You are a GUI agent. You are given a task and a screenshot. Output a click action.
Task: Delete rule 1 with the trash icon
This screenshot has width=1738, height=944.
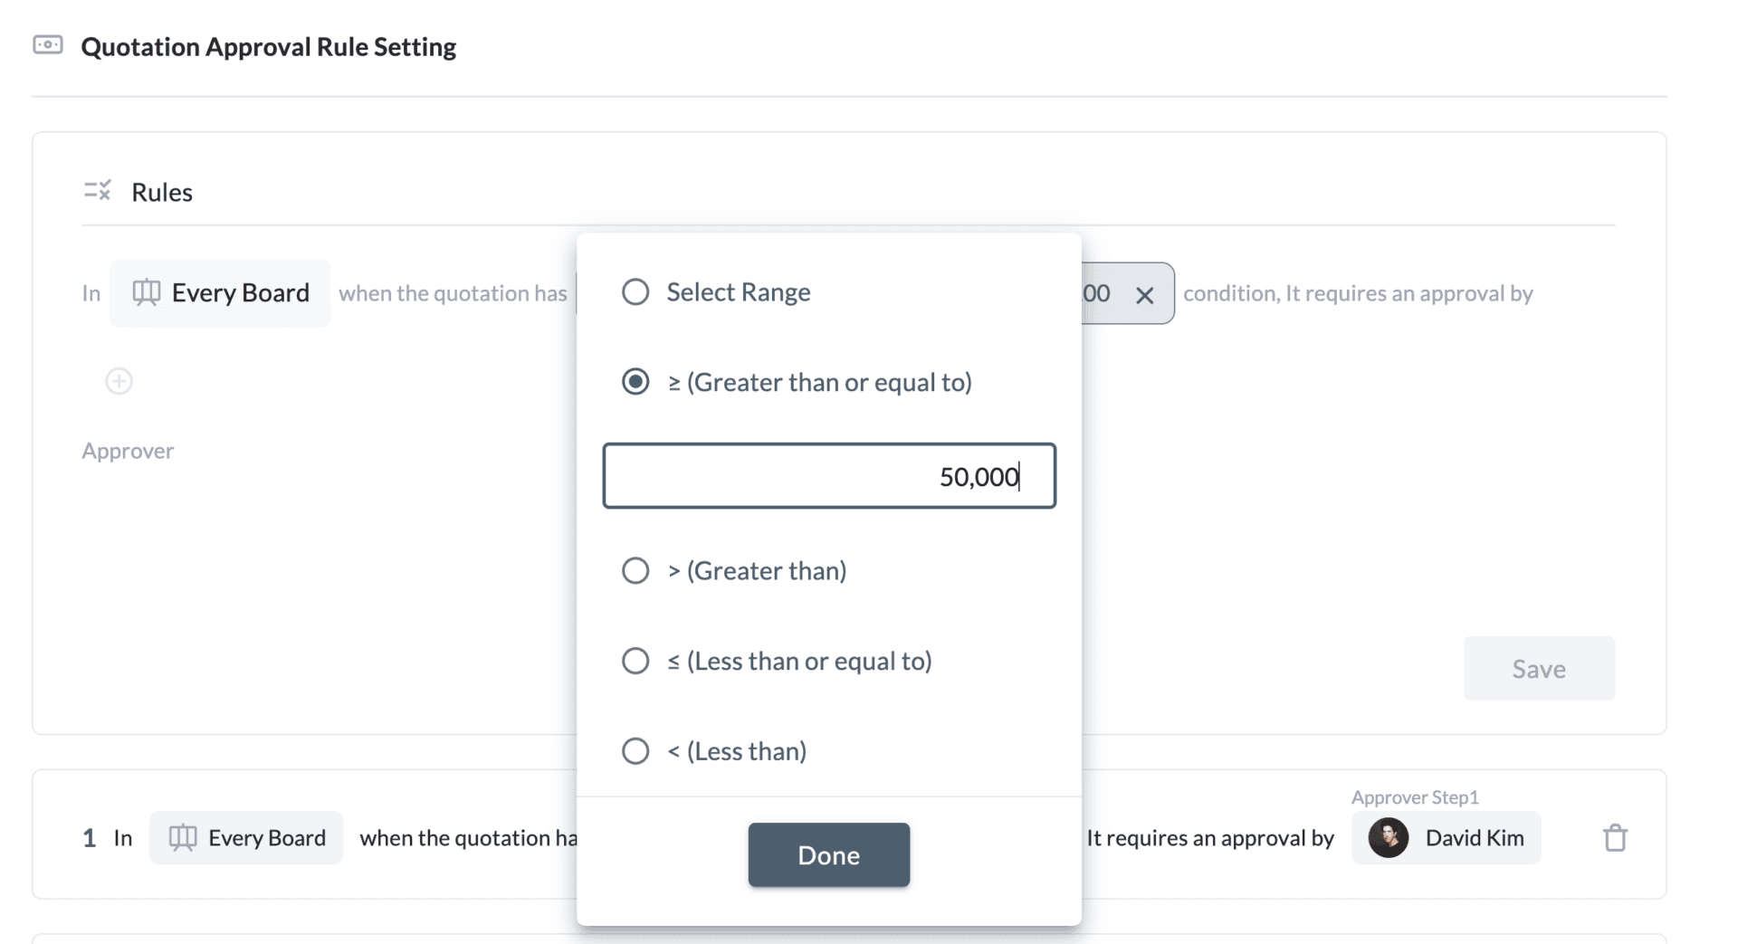tap(1615, 837)
